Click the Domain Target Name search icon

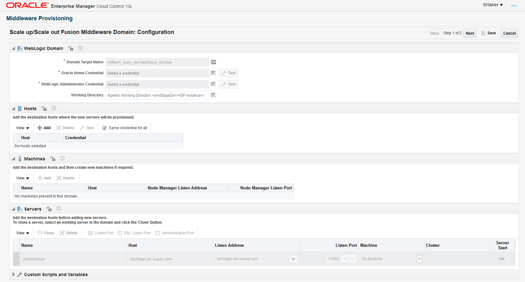pos(213,62)
